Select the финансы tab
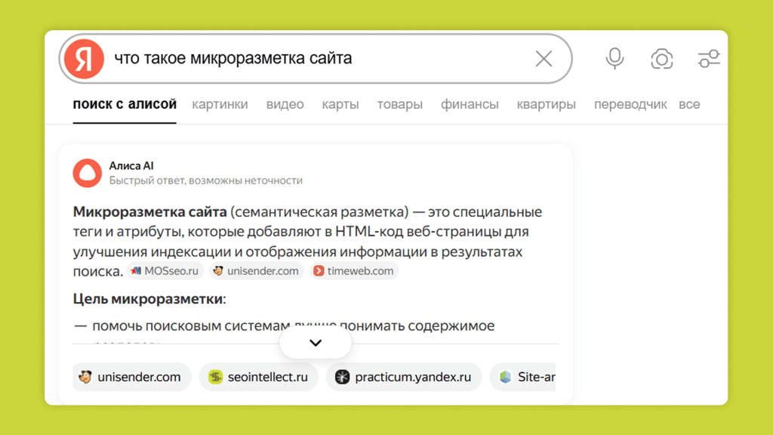The height and width of the screenshot is (435, 773). tap(470, 104)
